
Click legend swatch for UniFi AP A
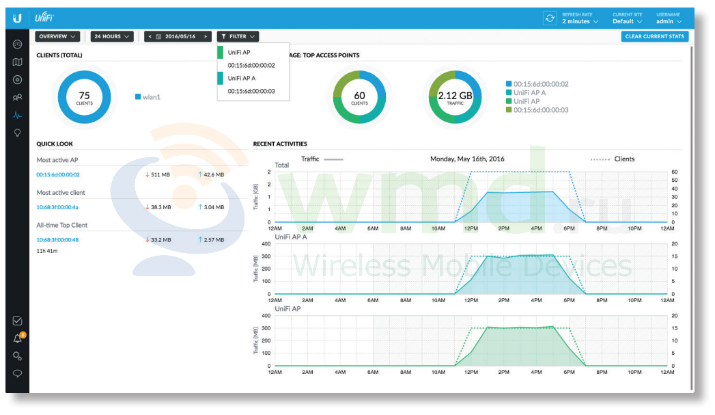(509, 93)
